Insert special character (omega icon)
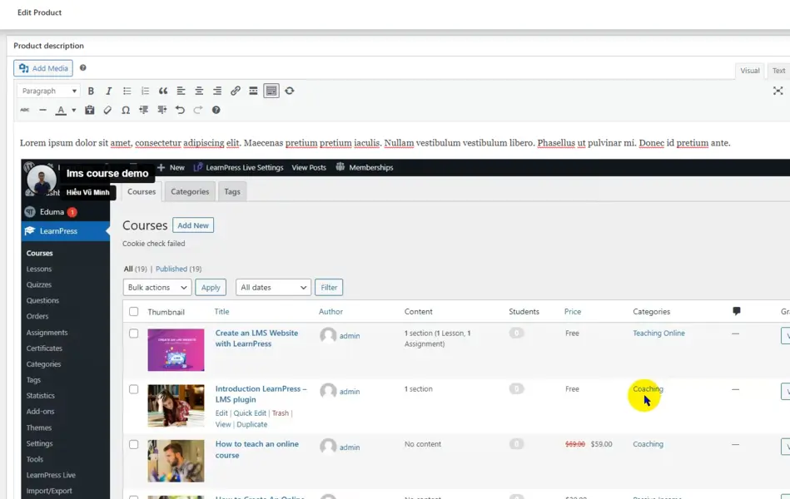The width and height of the screenshot is (790, 499). [126, 110]
